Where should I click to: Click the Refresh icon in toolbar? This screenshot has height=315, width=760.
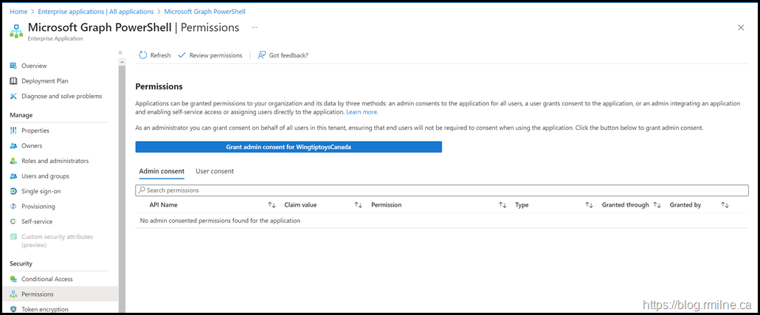point(143,55)
